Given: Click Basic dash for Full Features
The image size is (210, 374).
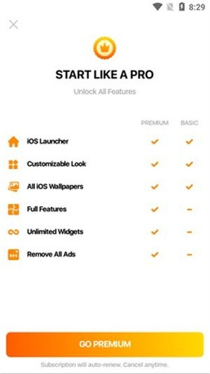Looking at the screenshot, I should (189, 209).
